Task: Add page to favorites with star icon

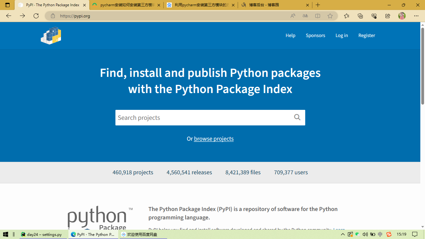Action: (330, 16)
